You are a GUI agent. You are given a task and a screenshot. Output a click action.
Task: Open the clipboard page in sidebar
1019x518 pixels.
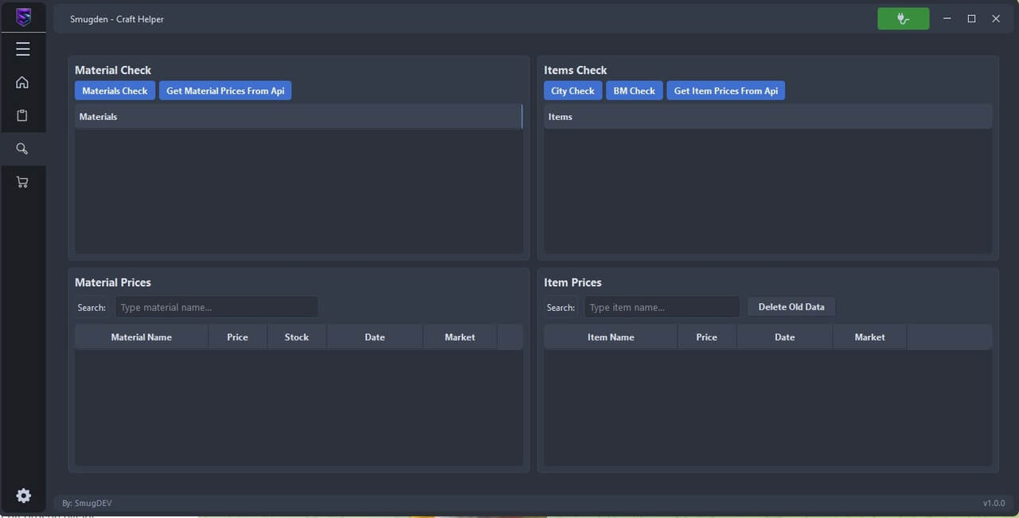22,115
